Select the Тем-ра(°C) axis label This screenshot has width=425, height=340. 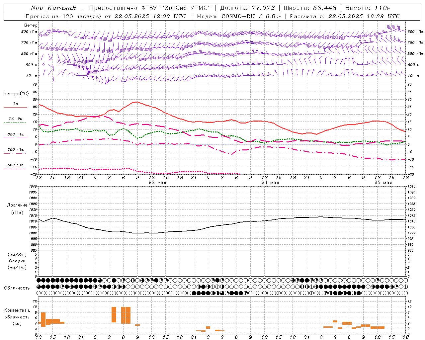(16, 94)
